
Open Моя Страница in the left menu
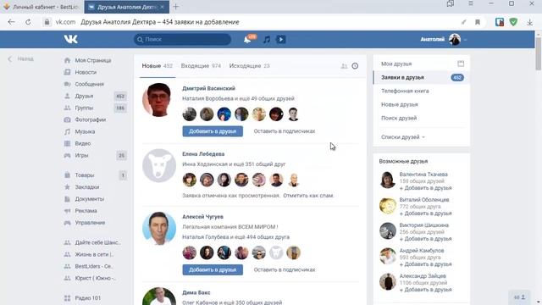pos(94,60)
